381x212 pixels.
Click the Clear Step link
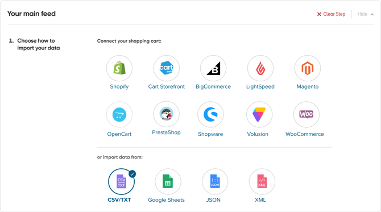click(x=334, y=14)
